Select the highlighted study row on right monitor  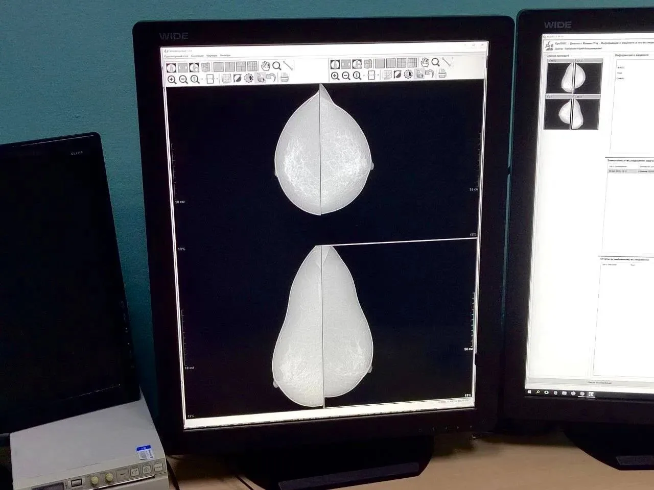(x=630, y=171)
